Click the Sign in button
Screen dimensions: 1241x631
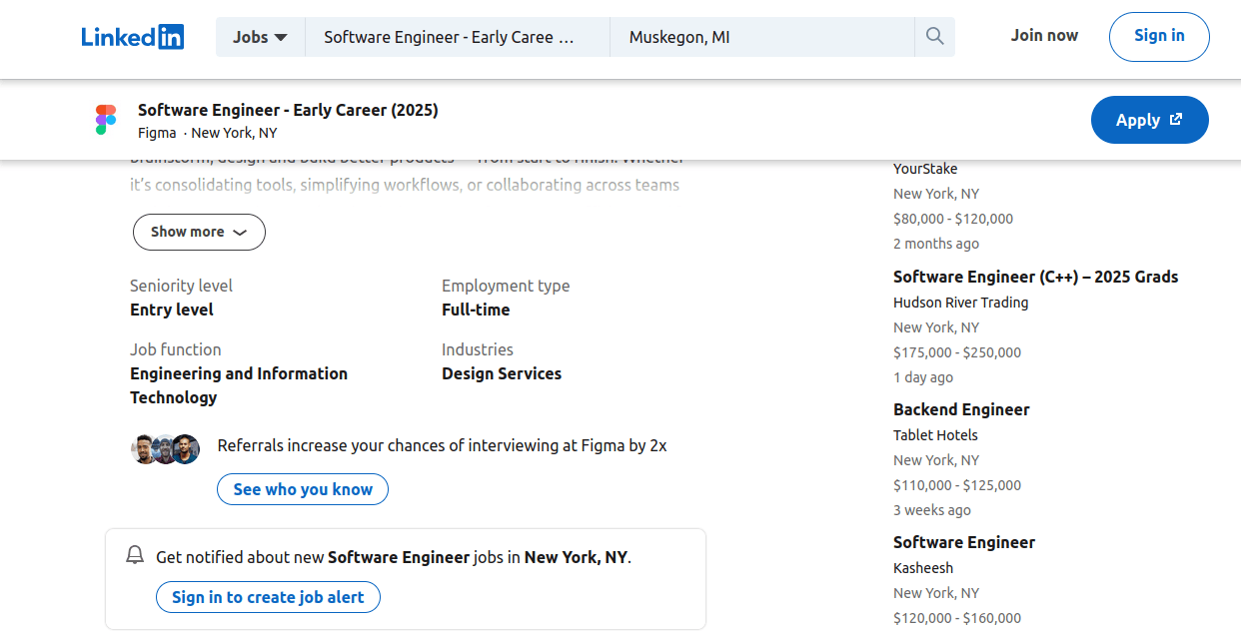pyautogui.click(x=1159, y=36)
